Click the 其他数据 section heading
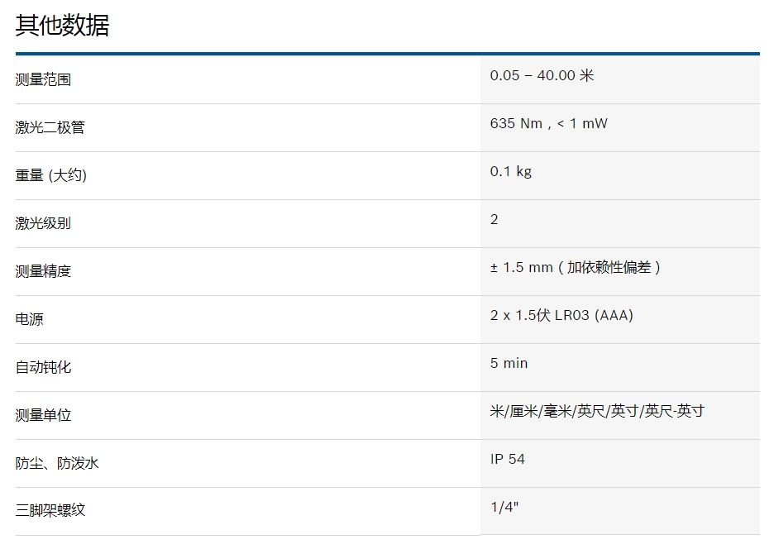 [62, 26]
